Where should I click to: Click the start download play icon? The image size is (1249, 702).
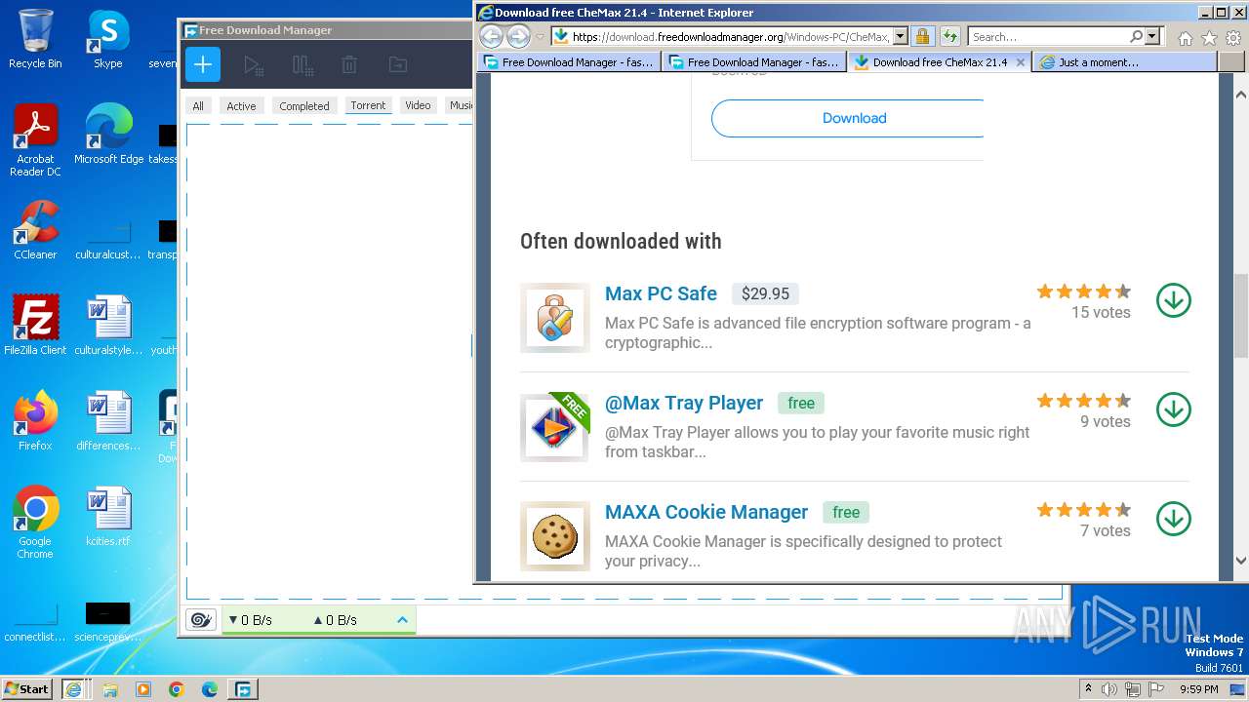253,65
